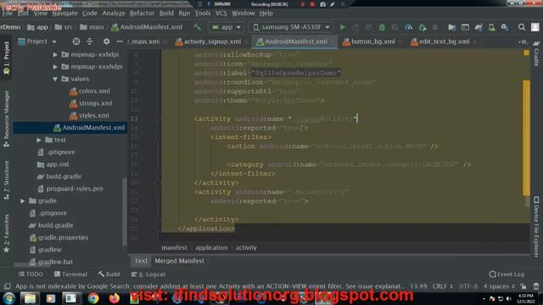Open the Favorites side tab
The height and width of the screenshot is (305, 543).
click(x=6, y=234)
